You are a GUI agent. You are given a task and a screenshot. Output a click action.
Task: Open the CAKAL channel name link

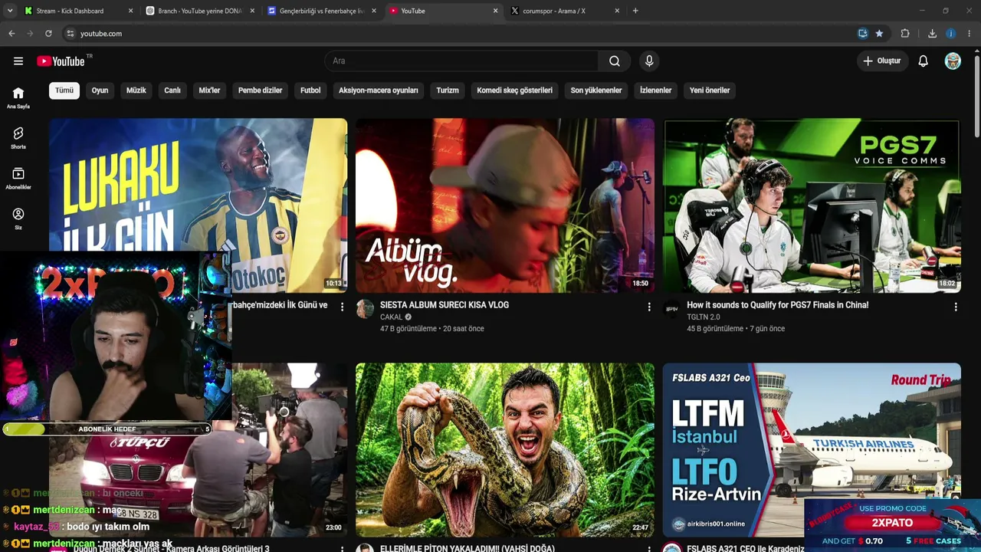click(x=392, y=317)
